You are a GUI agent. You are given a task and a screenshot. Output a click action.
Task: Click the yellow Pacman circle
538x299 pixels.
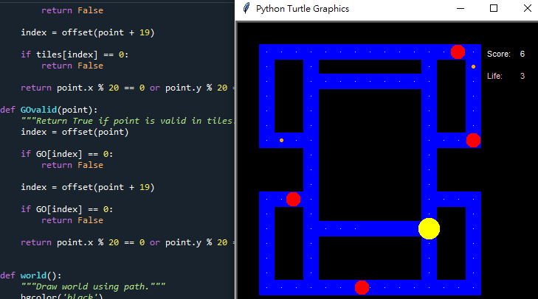coord(429,228)
